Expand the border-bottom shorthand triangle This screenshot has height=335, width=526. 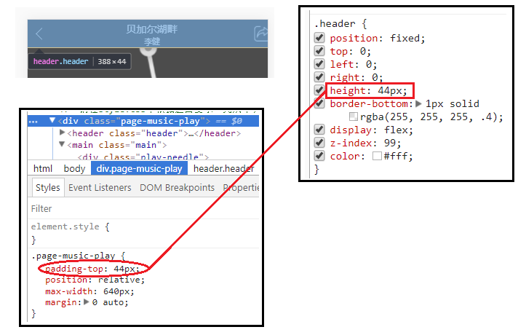(x=418, y=104)
